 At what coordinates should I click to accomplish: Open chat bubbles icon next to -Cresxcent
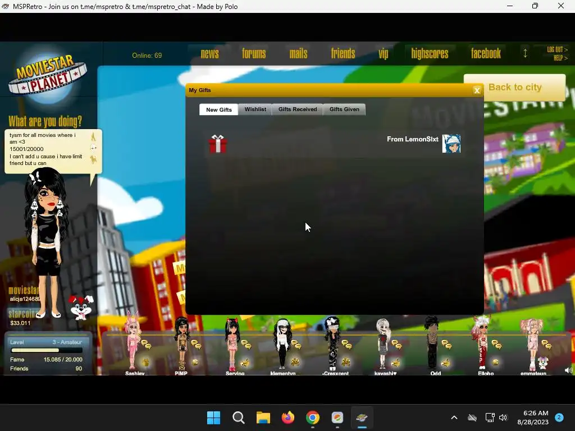click(x=346, y=345)
